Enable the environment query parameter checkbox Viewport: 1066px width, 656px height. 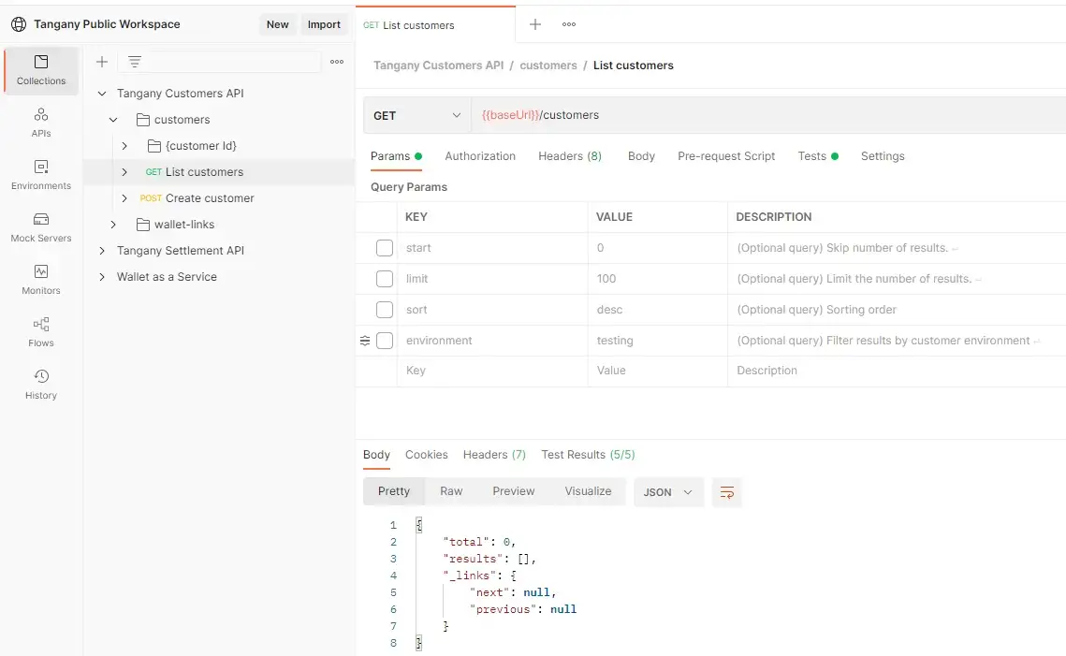coord(385,341)
